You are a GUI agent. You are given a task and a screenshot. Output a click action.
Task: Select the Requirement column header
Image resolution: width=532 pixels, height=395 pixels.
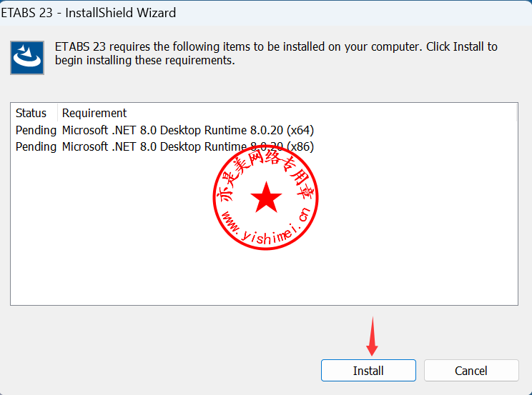pyautogui.click(x=94, y=113)
